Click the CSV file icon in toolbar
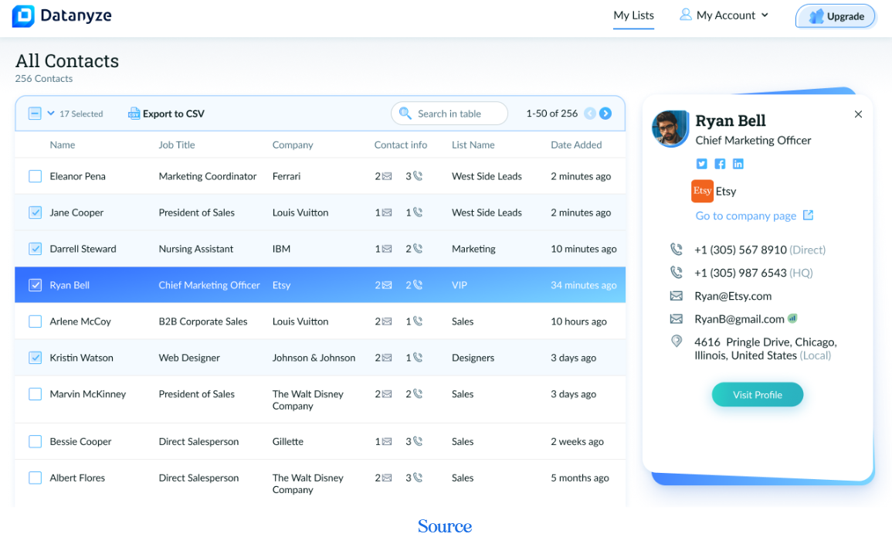The image size is (892, 544). pos(134,114)
